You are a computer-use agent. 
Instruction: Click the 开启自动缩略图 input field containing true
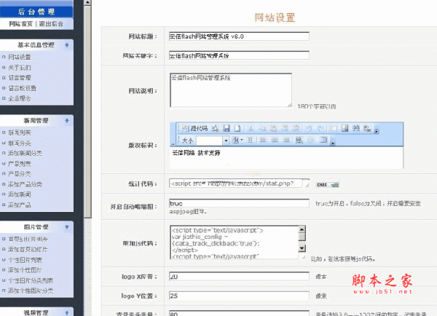point(239,203)
